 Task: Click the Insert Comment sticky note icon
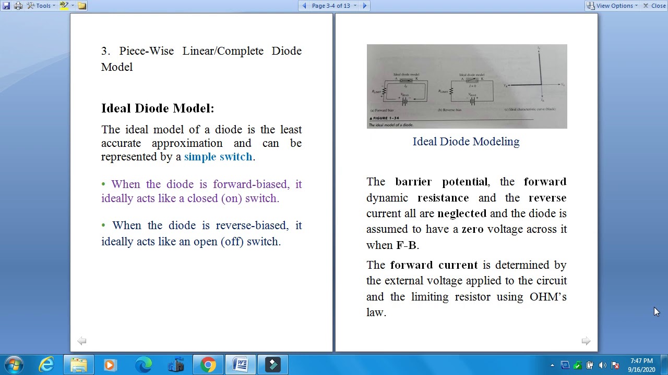tap(82, 6)
